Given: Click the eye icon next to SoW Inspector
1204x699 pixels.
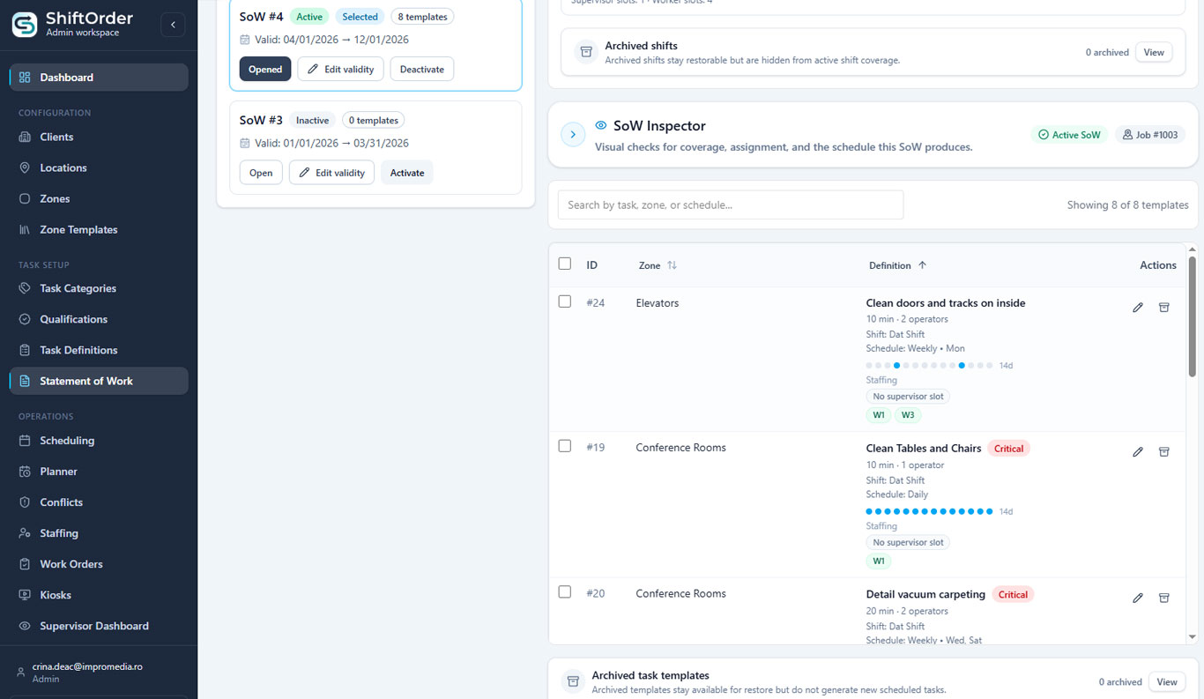Looking at the screenshot, I should 601,125.
